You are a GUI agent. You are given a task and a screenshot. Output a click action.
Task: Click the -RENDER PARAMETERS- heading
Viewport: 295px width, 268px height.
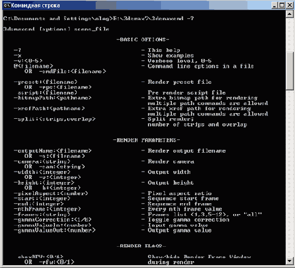click(x=147, y=140)
